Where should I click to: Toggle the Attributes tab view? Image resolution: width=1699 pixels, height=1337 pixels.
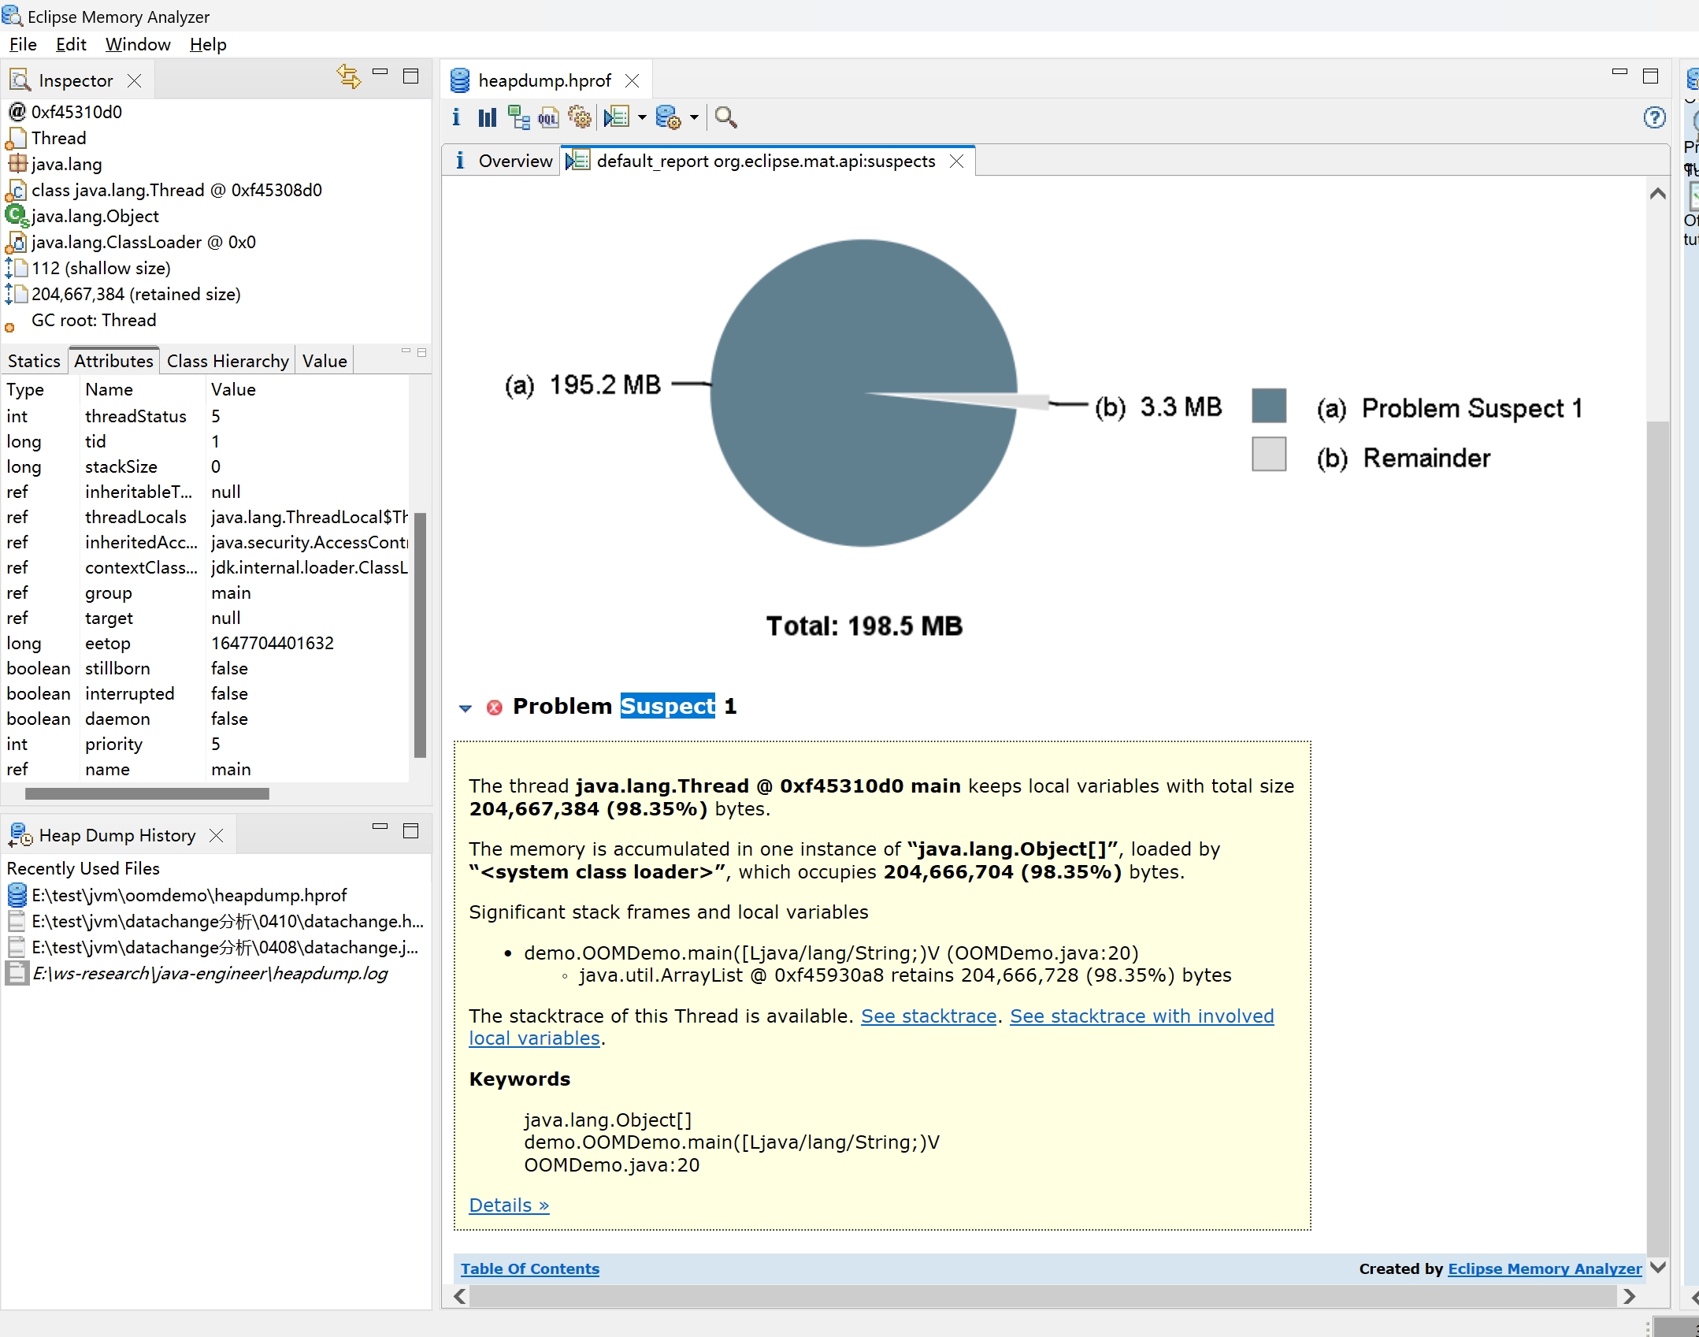click(113, 360)
